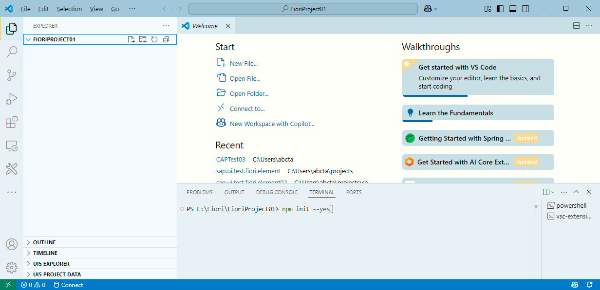This screenshot has height=290, width=600.
Task: Open the Remote Explorer view
Action: 12,145
